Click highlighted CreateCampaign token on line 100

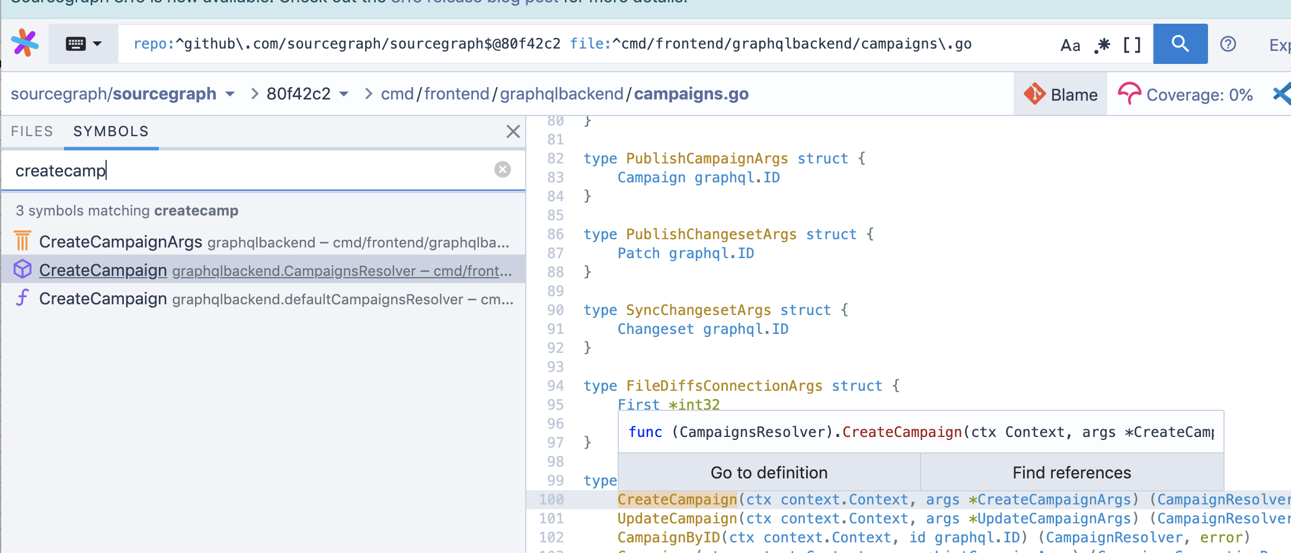(677, 500)
